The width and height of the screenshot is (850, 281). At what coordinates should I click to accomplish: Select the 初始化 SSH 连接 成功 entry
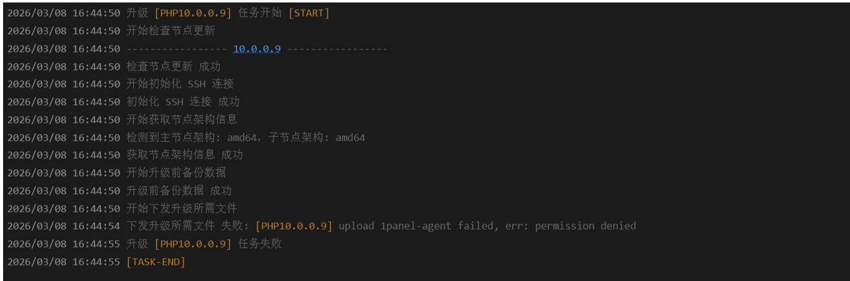coord(183,102)
